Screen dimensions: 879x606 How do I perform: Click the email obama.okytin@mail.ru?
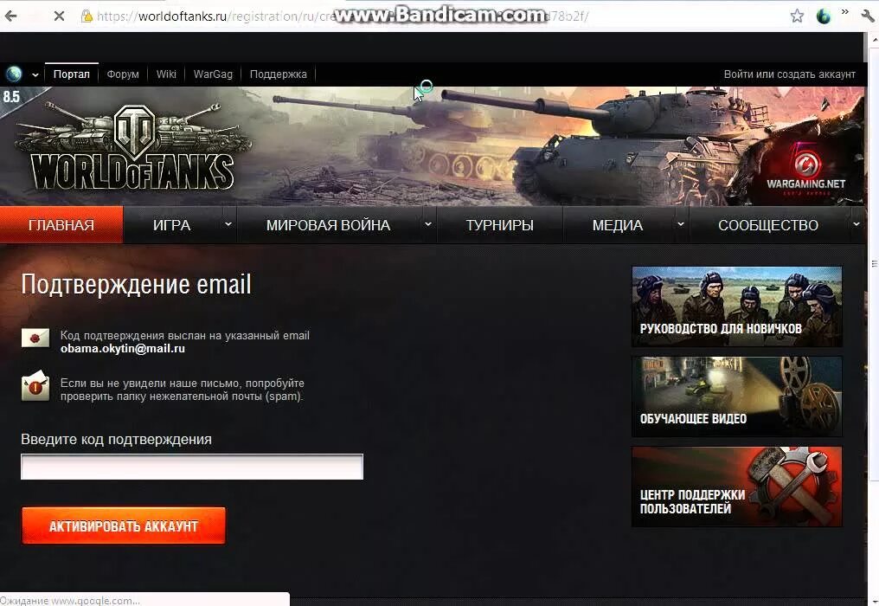[x=123, y=348]
